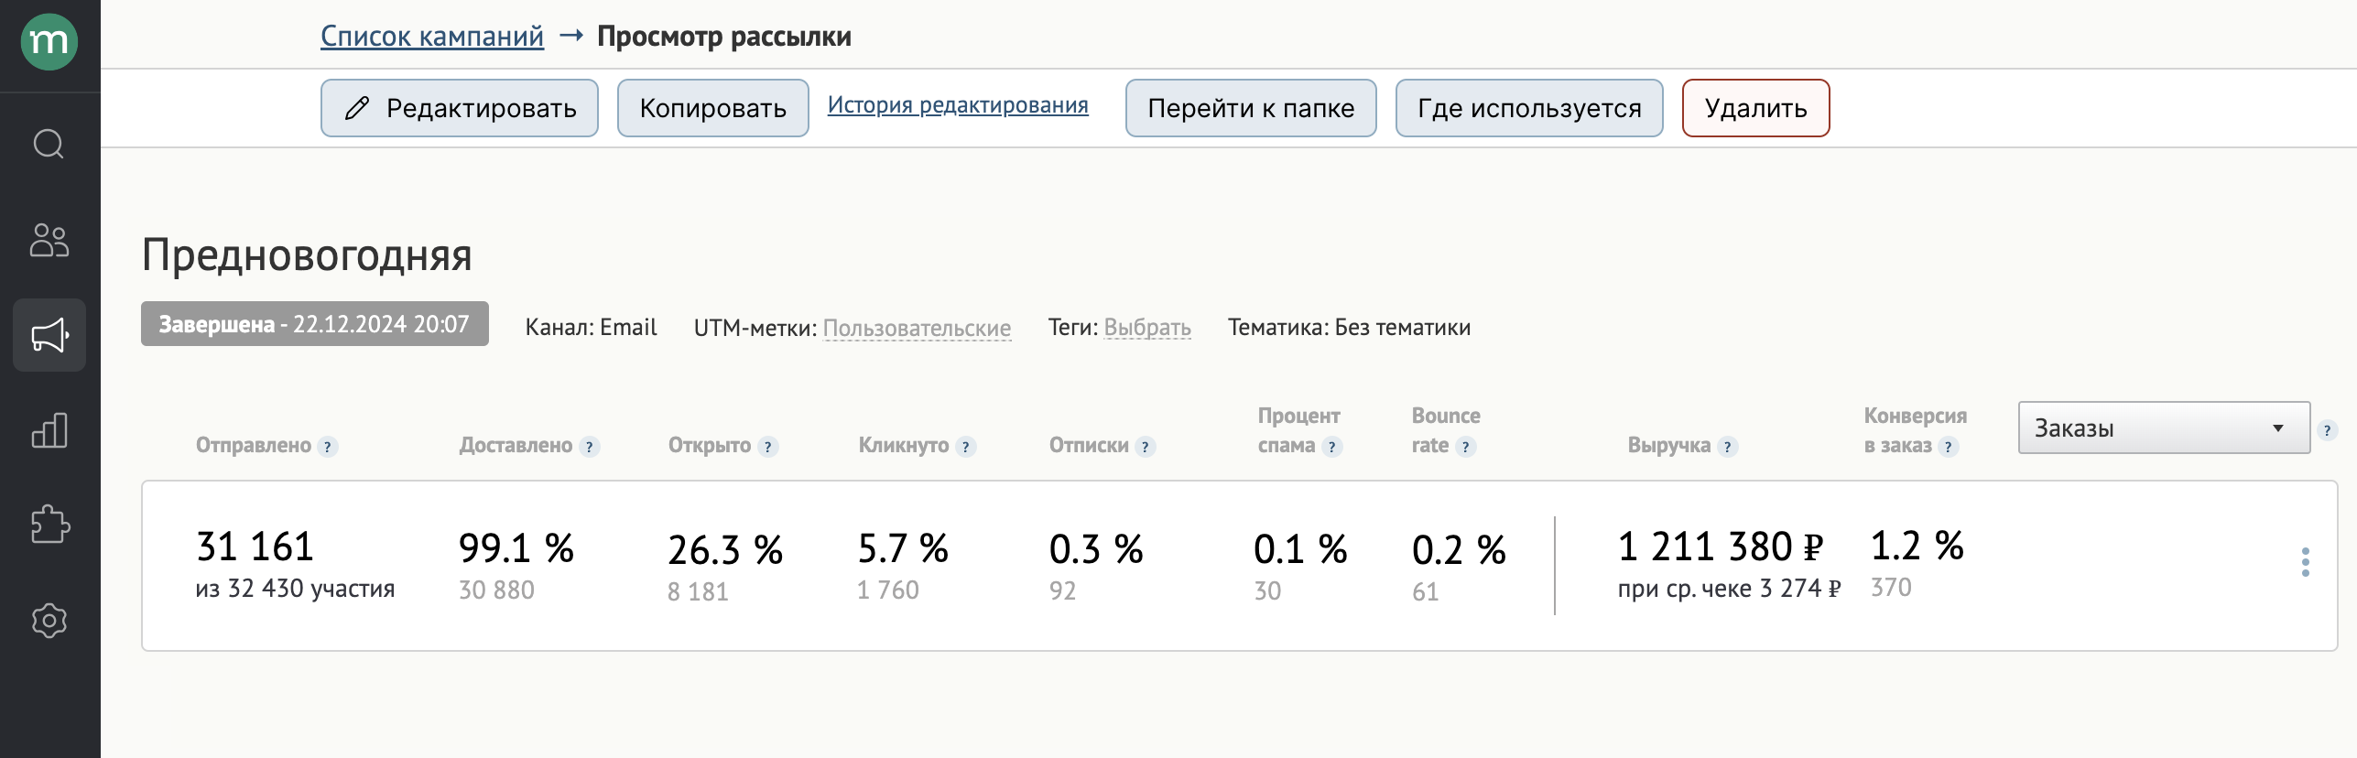The width and height of the screenshot is (2357, 758).
Task: Click 'из 32 430 участия' text
Action: coord(295,589)
